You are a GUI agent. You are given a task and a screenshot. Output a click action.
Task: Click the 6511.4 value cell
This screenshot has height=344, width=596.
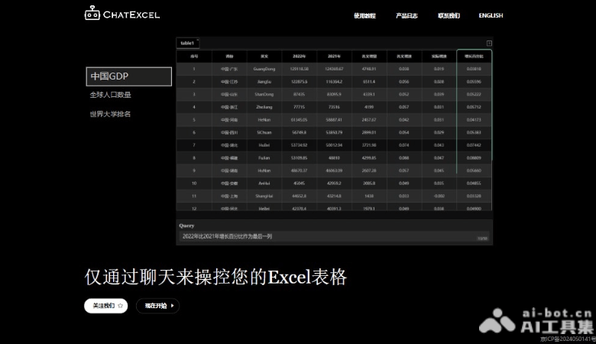pyautogui.click(x=369, y=82)
